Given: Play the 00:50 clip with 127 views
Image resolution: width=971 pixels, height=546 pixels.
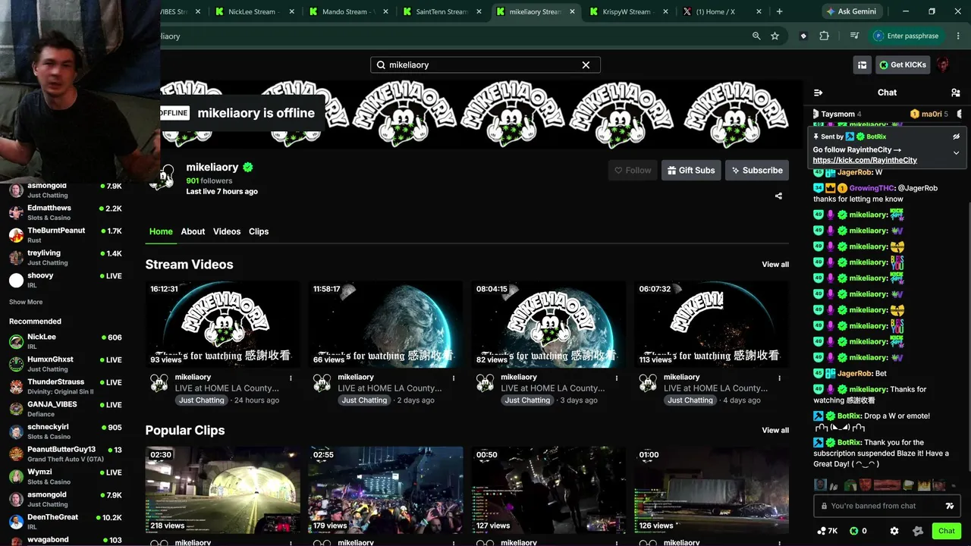Looking at the screenshot, I should click(x=548, y=490).
